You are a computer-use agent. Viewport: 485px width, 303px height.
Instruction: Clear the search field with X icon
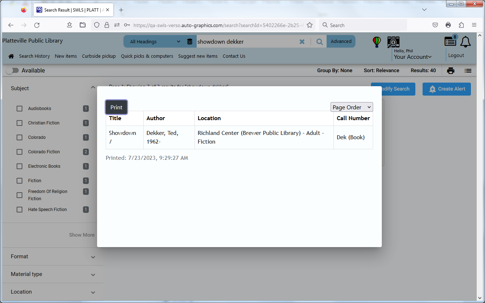pyautogui.click(x=302, y=41)
